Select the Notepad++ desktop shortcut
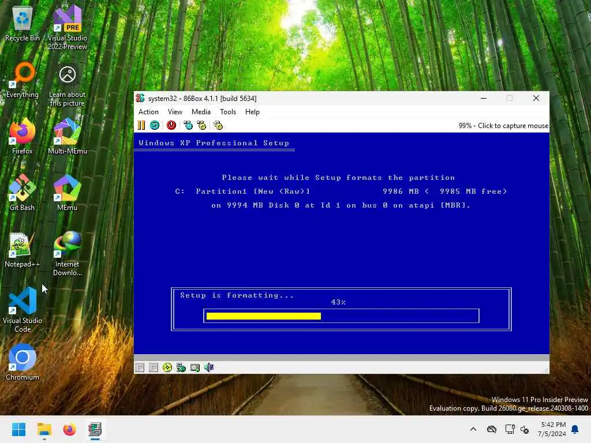The height and width of the screenshot is (443, 591). coord(23,250)
